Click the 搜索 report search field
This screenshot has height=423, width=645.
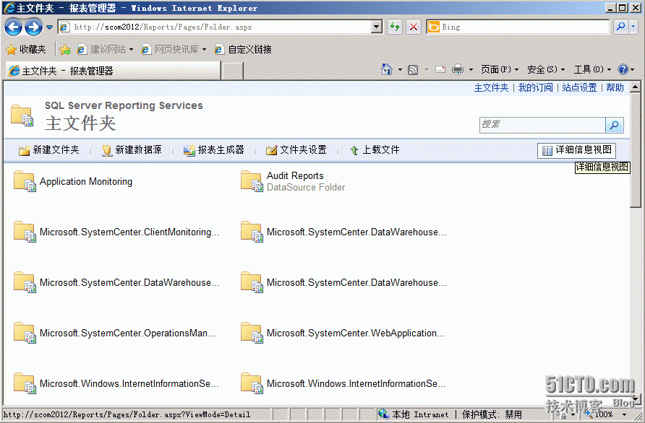tap(542, 125)
